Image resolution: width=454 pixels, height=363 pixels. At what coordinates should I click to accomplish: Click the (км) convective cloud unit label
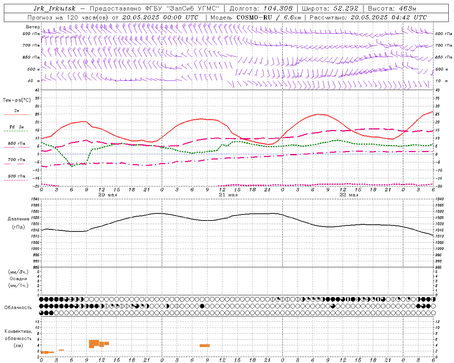coord(18,345)
